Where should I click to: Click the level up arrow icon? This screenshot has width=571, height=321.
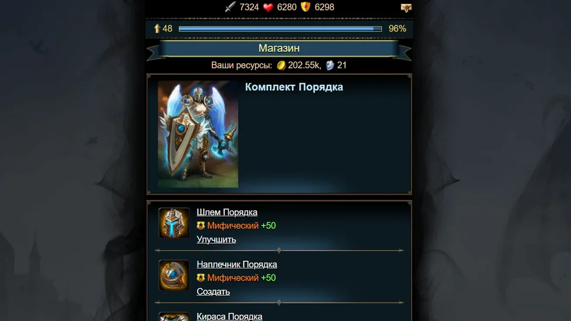point(157,28)
